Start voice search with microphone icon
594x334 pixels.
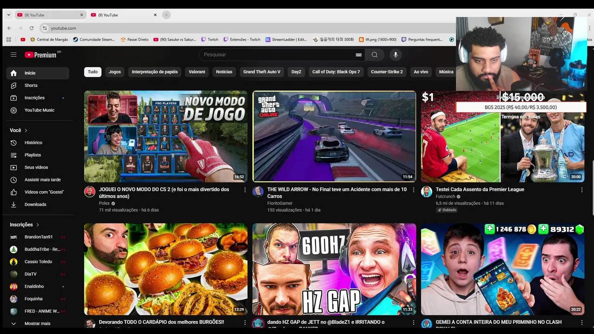pos(395,55)
